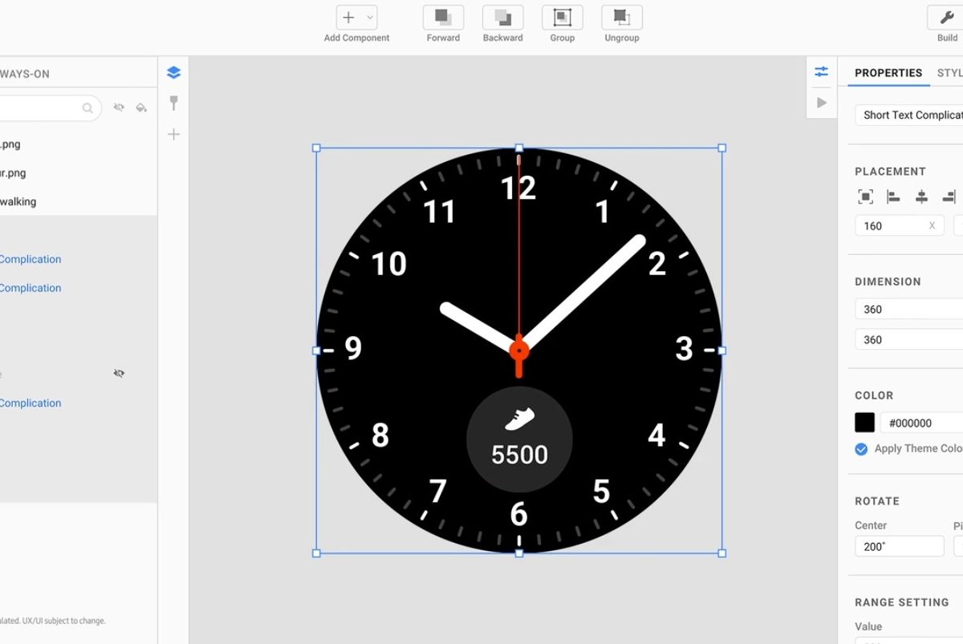Click the Forward layer order icon

(443, 18)
